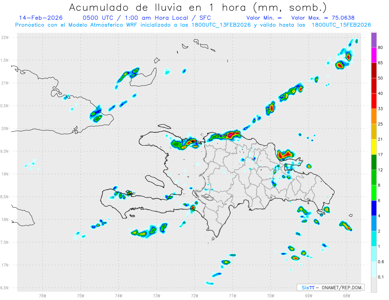Viewport: 389px width, 300px height.
Task: Click the longitude label "73W"
Action: (x=157, y=295)
